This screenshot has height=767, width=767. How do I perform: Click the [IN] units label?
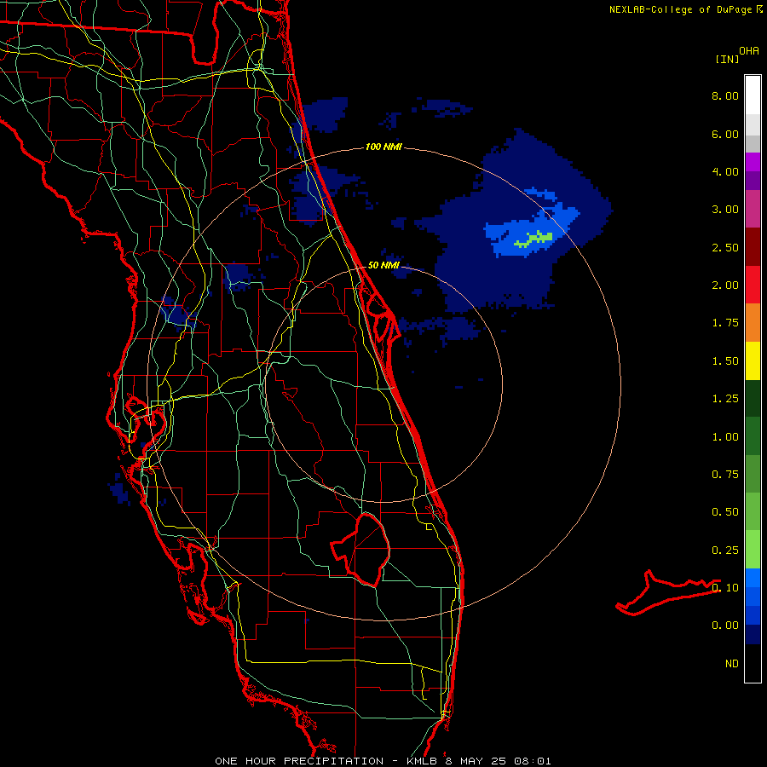click(727, 59)
